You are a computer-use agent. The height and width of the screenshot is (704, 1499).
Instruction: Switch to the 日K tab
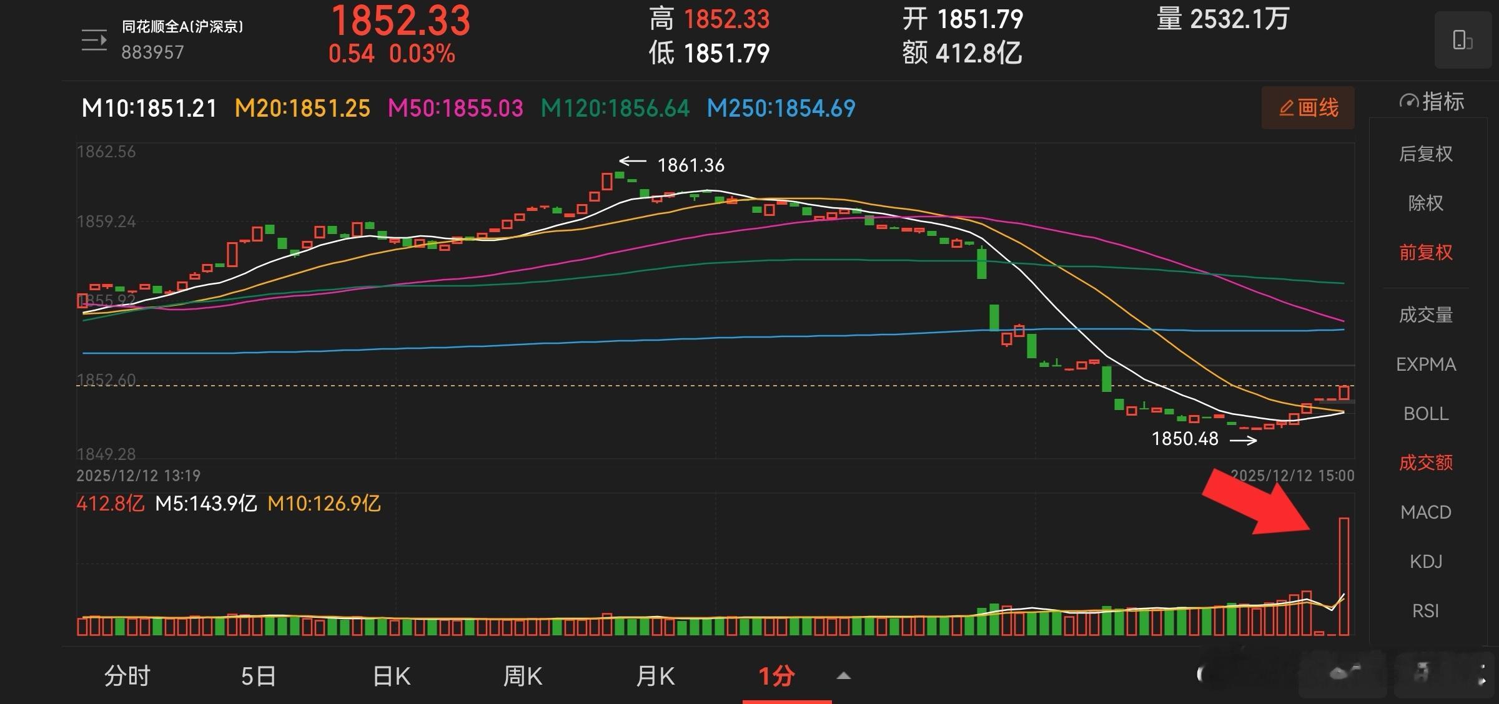pos(392,676)
